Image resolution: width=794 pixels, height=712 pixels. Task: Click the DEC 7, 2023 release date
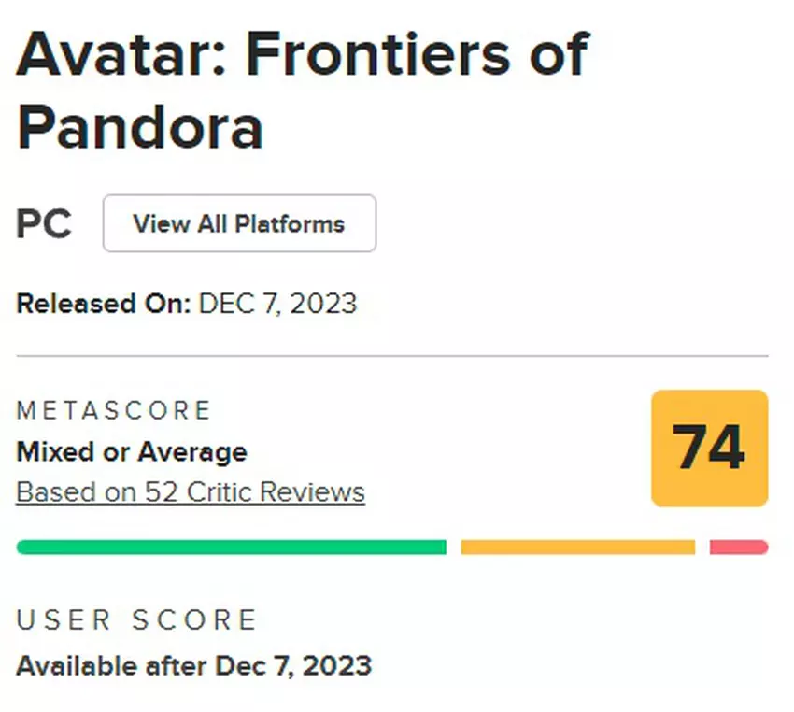(x=277, y=305)
